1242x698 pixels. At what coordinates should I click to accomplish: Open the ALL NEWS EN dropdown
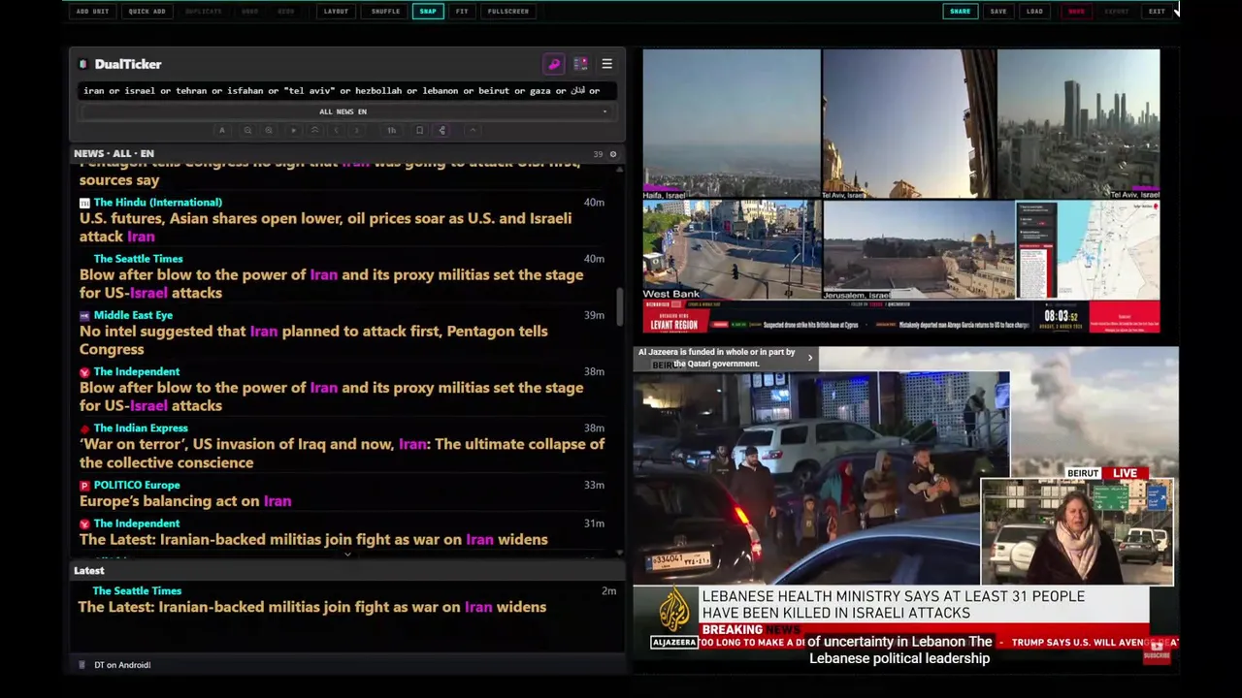(x=346, y=111)
